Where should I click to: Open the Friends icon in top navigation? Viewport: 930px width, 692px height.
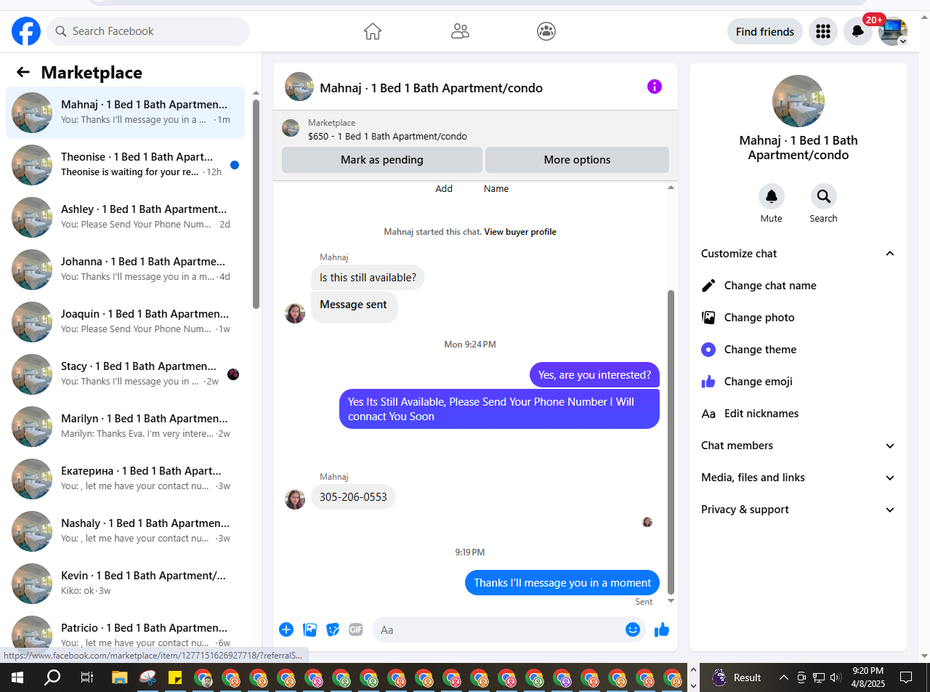tap(460, 31)
